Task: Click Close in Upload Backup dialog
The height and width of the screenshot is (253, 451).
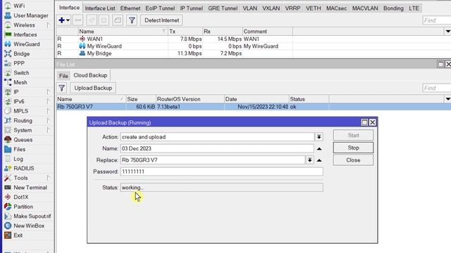Action: point(353,160)
